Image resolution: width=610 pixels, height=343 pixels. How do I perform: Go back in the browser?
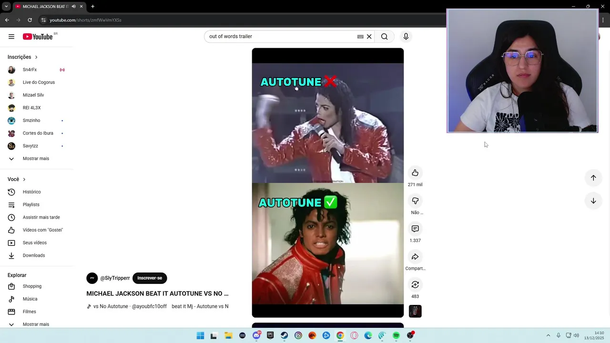pos(7,20)
